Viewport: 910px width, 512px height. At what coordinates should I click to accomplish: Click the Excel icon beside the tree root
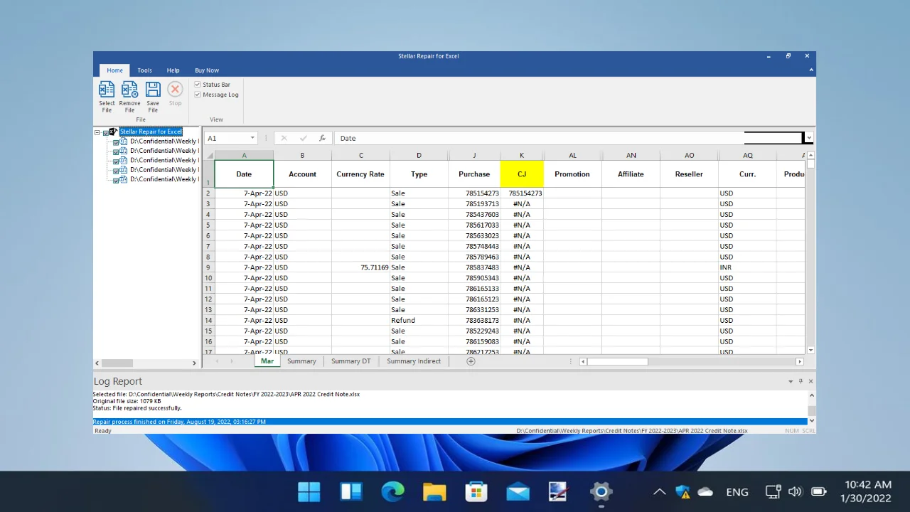[113, 132]
